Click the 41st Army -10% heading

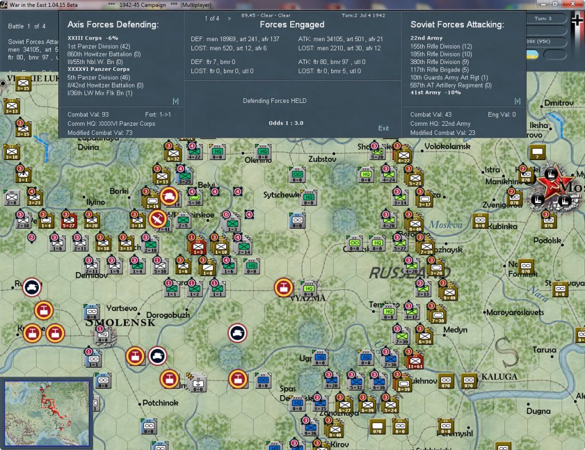point(435,93)
